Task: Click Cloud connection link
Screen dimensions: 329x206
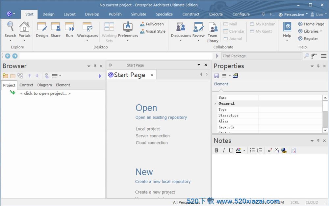Action: [x=152, y=142]
